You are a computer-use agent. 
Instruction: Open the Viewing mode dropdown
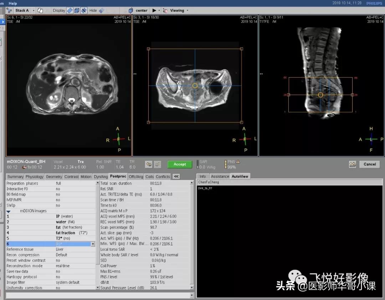click(x=188, y=10)
